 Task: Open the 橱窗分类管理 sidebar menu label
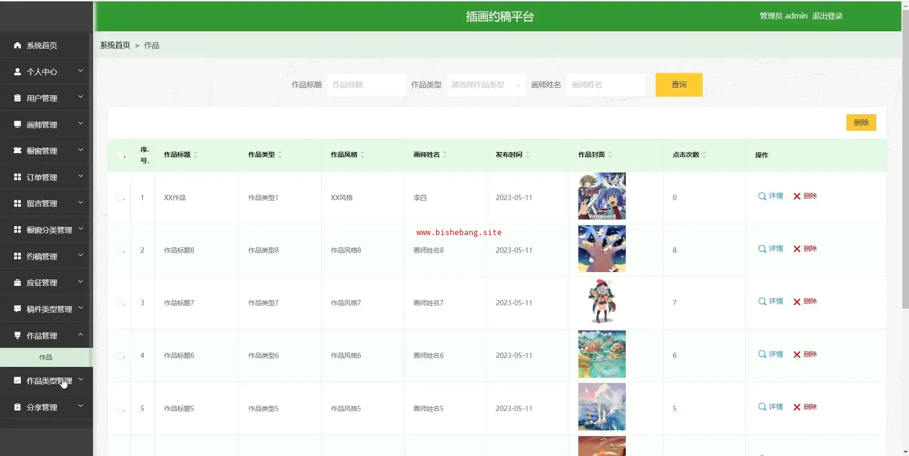coord(49,230)
